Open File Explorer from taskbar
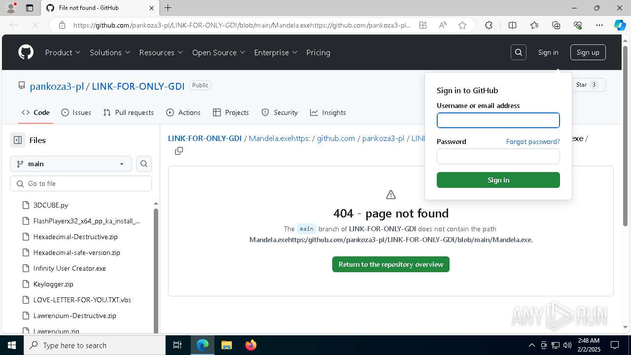The width and height of the screenshot is (631, 355). point(226,345)
